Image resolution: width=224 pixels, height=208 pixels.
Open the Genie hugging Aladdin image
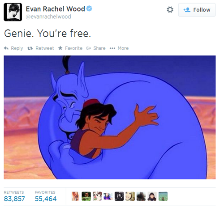(110, 117)
